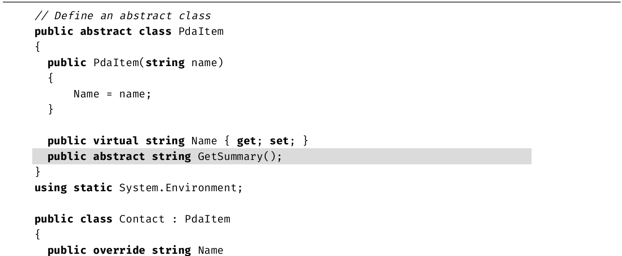Viewport: 622px width, 256px height.
Task: Click the 'override' keyword
Action: tap(119, 251)
